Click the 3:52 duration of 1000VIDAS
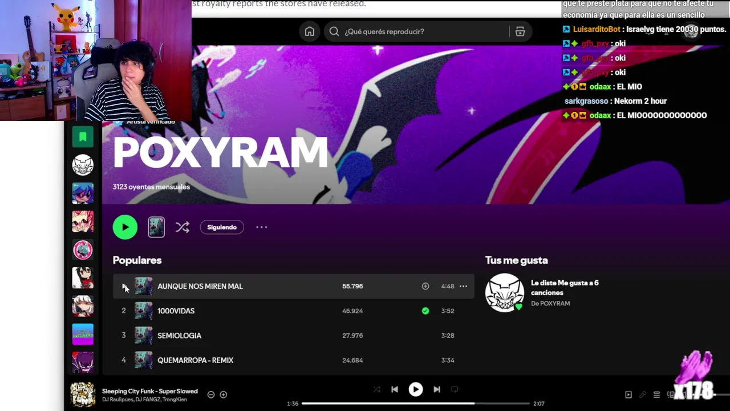Viewport: 730px width, 411px height. [x=448, y=311]
